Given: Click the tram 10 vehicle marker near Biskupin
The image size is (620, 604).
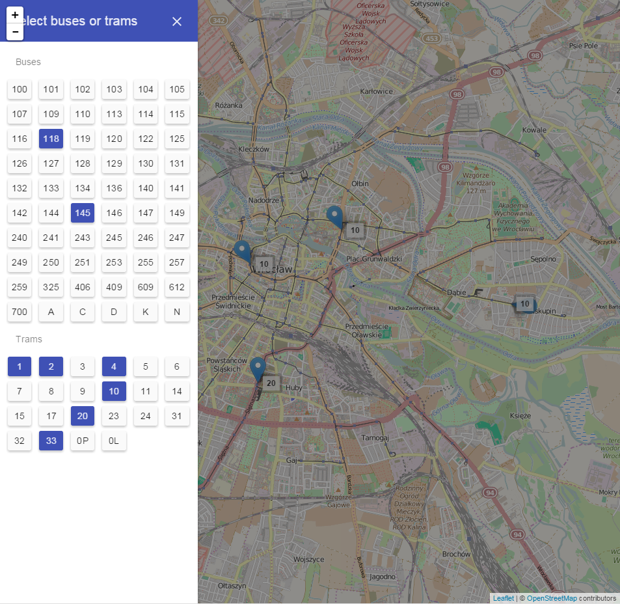Looking at the screenshot, I should (524, 303).
